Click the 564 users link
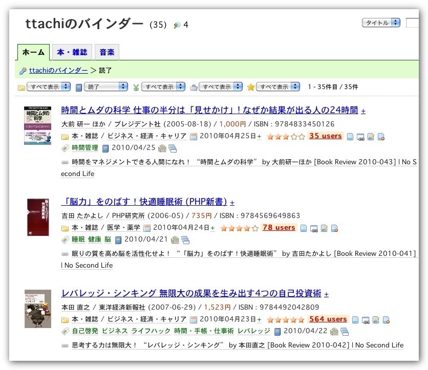The height and width of the screenshot is (370, 428). [328, 319]
